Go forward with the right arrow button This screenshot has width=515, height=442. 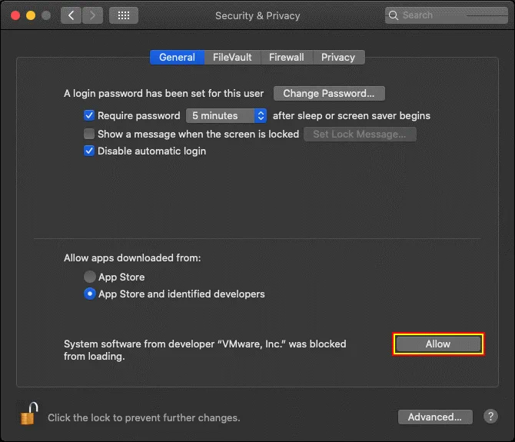[x=93, y=15]
